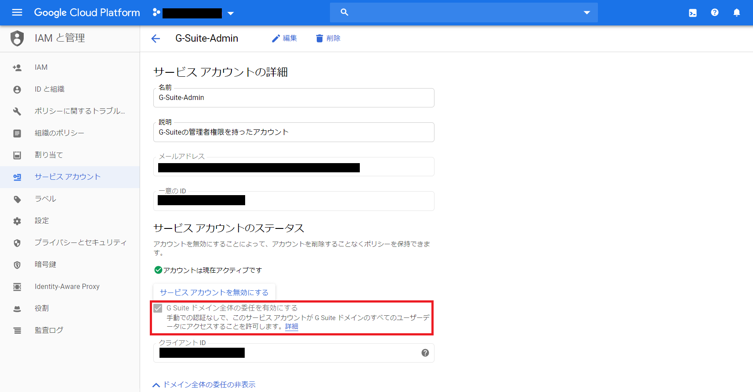Toggle G Suite ドメイン全体の委任 checkbox

[158, 308]
